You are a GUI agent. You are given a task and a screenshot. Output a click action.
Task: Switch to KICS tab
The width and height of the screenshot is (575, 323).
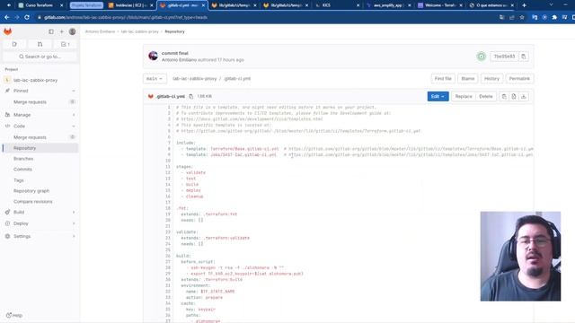pos(338,5)
